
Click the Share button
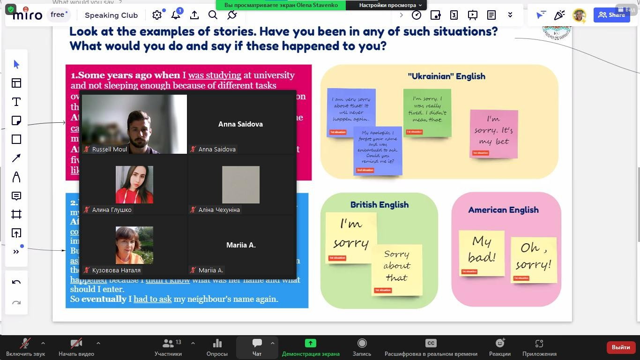coord(611,15)
